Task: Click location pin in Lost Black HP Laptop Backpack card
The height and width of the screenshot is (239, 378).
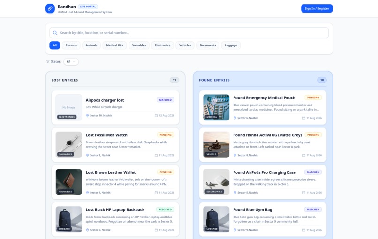Action: pyautogui.click(x=87, y=230)
